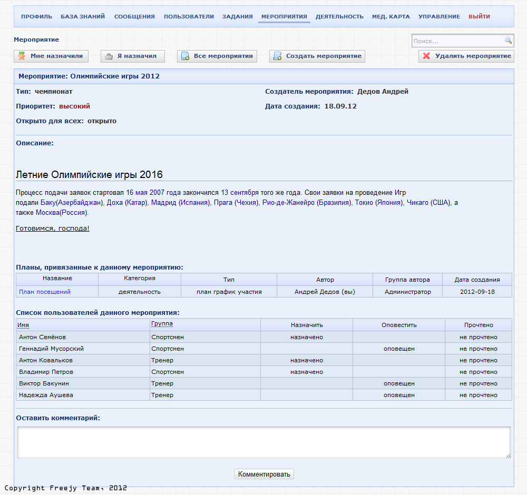Sort the user list by Группа
The image size is (527, 495).
pyautogui.click(x=162, y=324)
